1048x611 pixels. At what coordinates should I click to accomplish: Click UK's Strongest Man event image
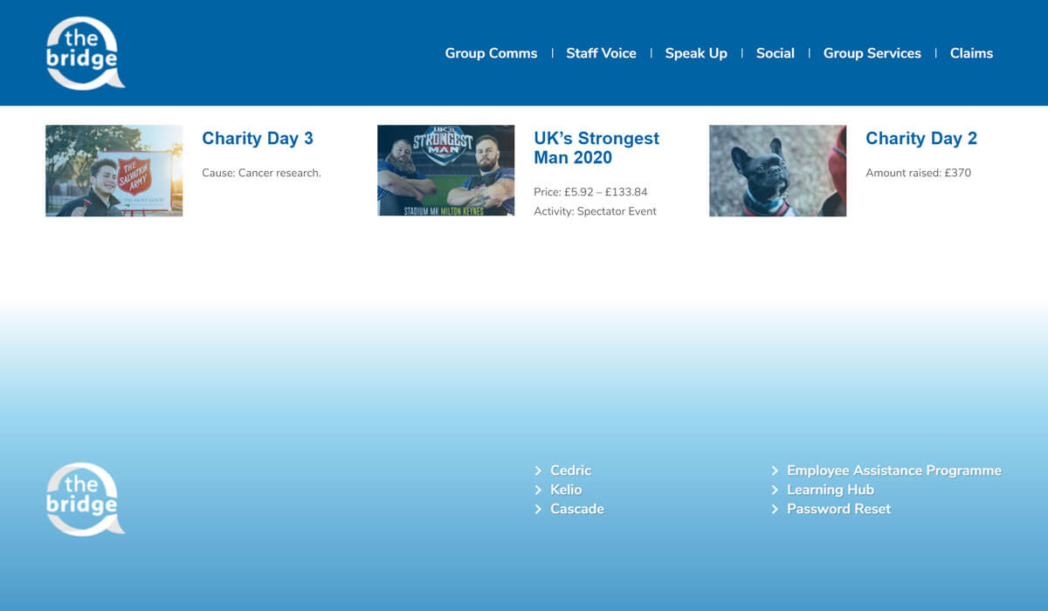tap(445, 170)
